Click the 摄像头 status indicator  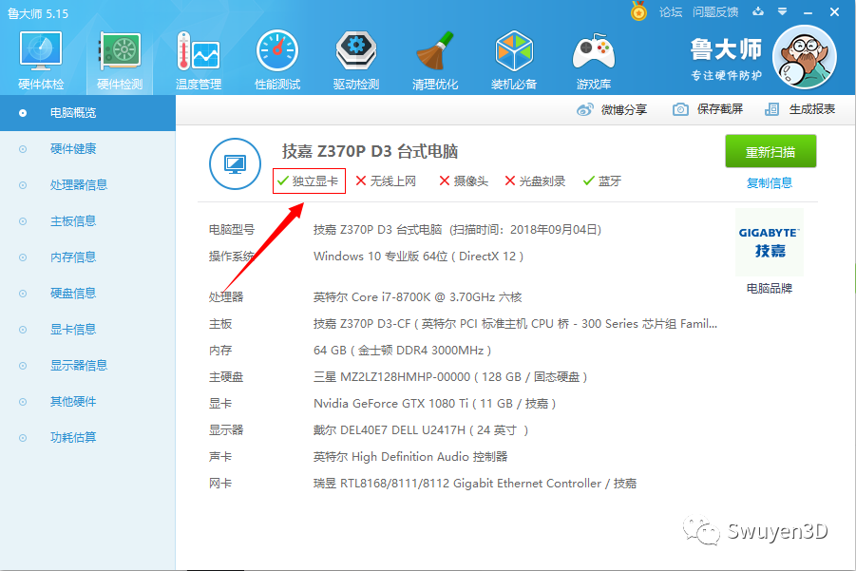(x=464, y=181)
